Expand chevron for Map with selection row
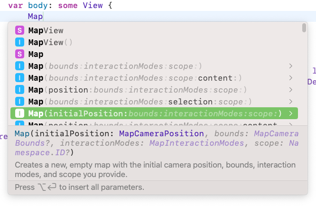This screenshot has width=316, height=206. (x=290, y=102)
